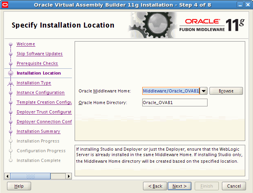The height and width of the screenshot is (193, 253).
Task: Click Installation Progress step label
Action: [x=38, y=141]
